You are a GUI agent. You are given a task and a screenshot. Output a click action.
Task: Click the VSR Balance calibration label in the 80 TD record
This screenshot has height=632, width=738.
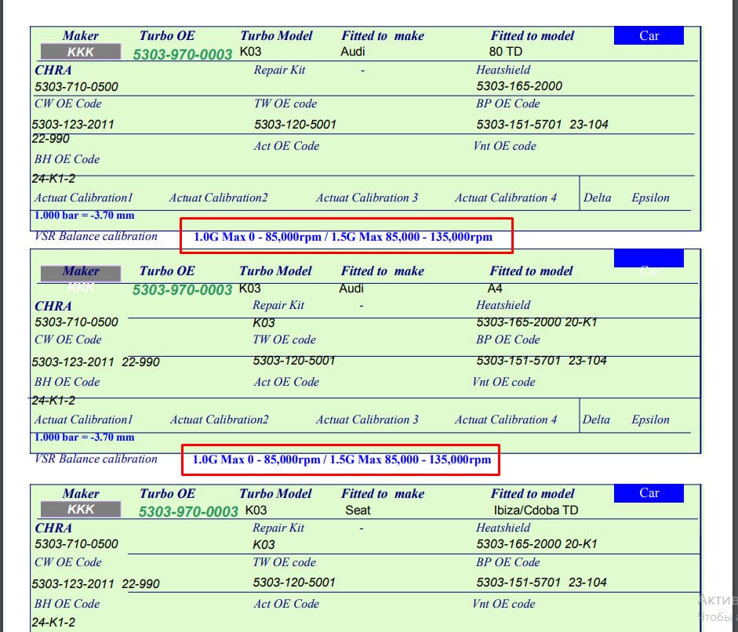(96, 236)
